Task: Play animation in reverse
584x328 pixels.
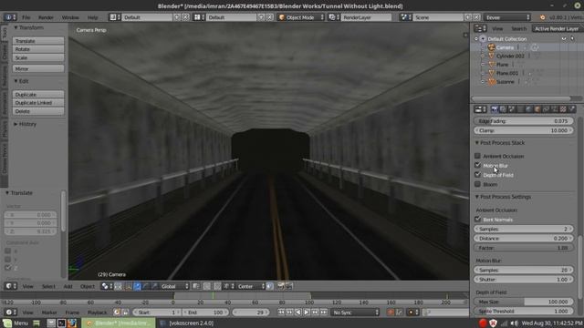Action: pyautogui.click(x=298, y=312)
